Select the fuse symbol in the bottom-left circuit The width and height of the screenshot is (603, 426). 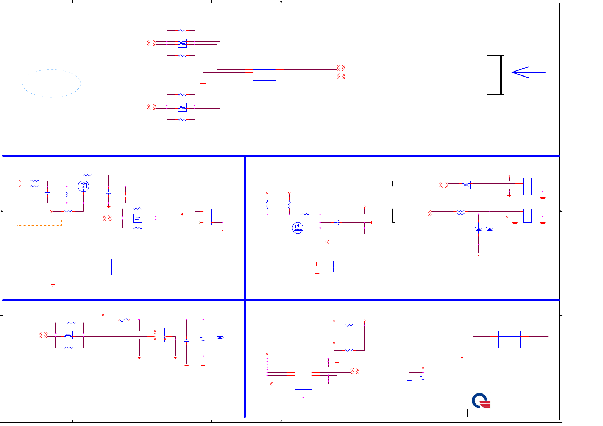pyautogui.click(x=124, y=320)
